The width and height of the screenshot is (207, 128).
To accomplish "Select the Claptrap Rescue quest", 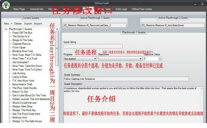I will [21, 44].
